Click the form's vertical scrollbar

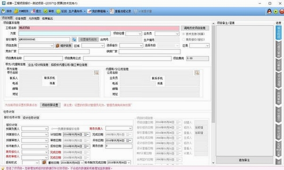coord(213,74)
